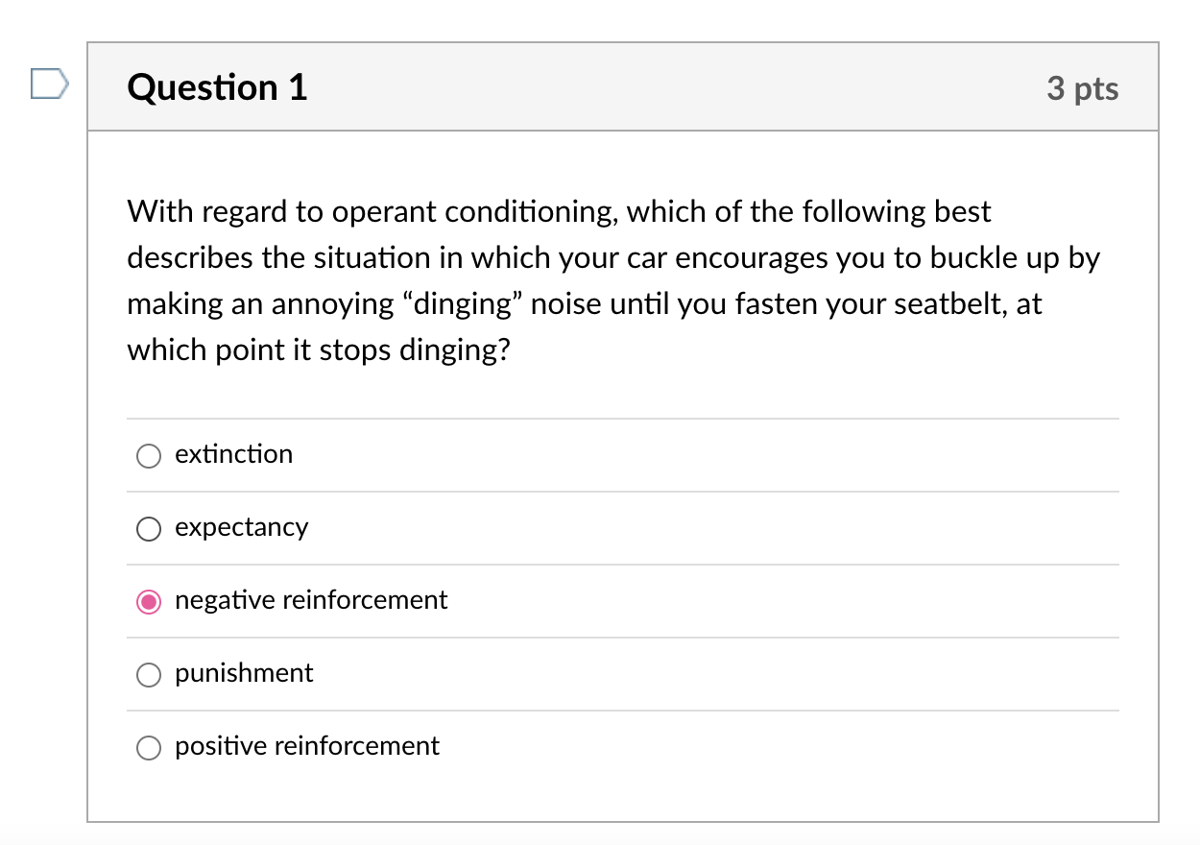
Task: Click the 3 pts label
Action: [1084, 88]
